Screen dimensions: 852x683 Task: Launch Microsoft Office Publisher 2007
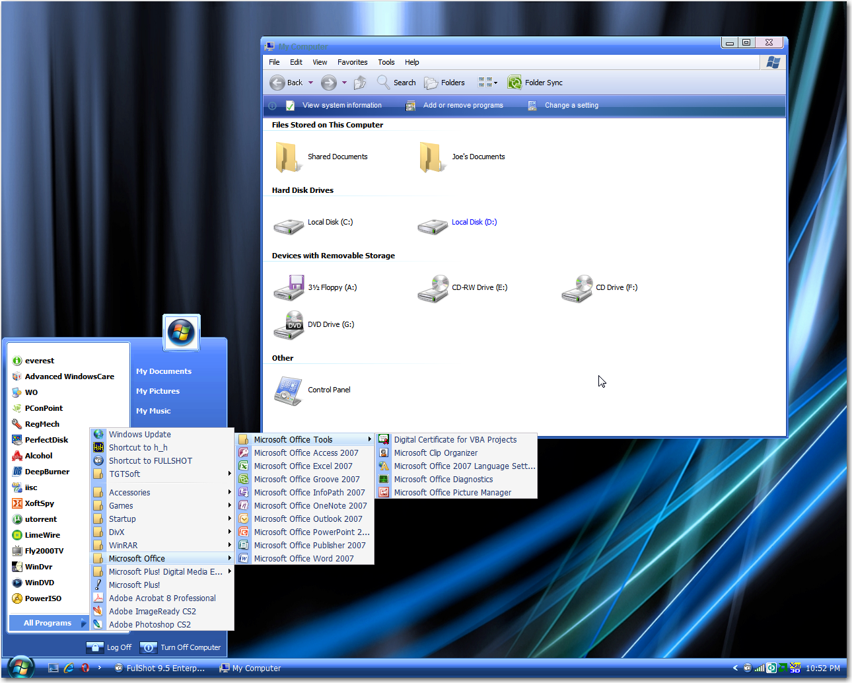305,546
